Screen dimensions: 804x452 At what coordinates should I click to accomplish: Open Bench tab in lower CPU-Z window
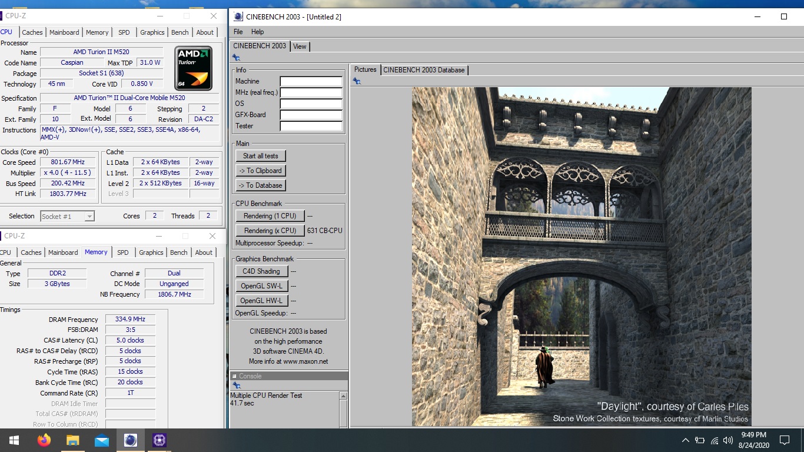[x=179, y=252]
